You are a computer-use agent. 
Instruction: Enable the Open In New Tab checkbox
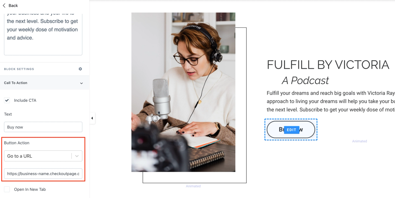(7, 189)
